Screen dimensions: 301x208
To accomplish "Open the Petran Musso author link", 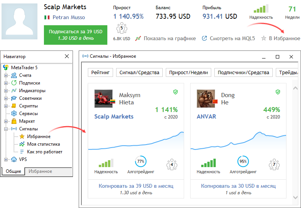I will [x=69, y=17].
